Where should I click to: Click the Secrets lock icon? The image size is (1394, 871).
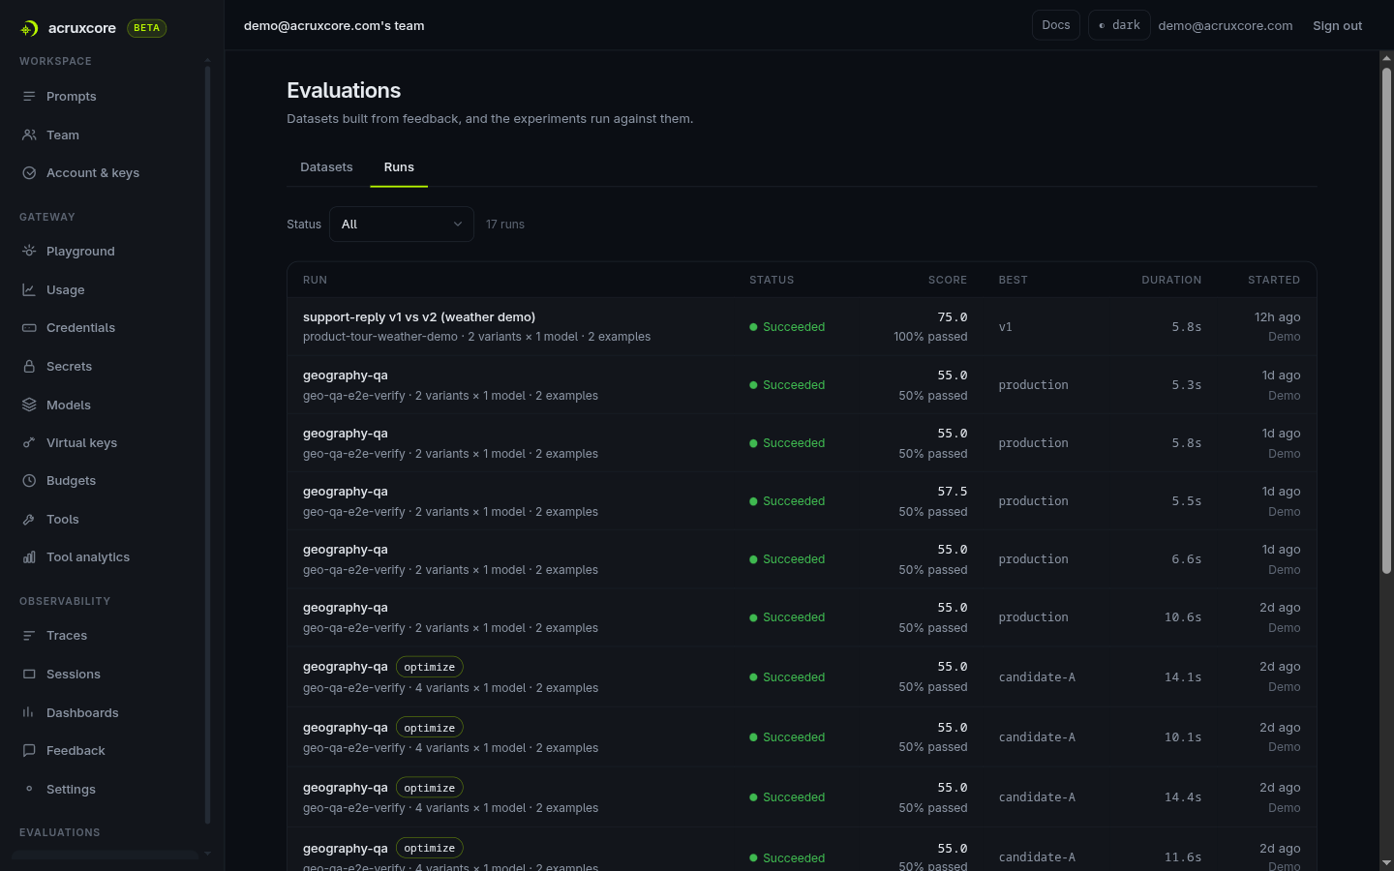pyautogui.click(x=29, y=366)
